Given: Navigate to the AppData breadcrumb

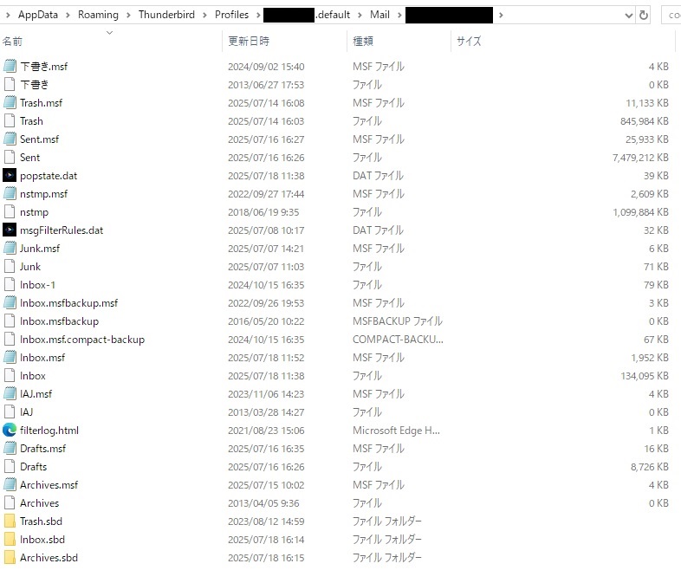Looking at the screenshot, I should (37, 15).
